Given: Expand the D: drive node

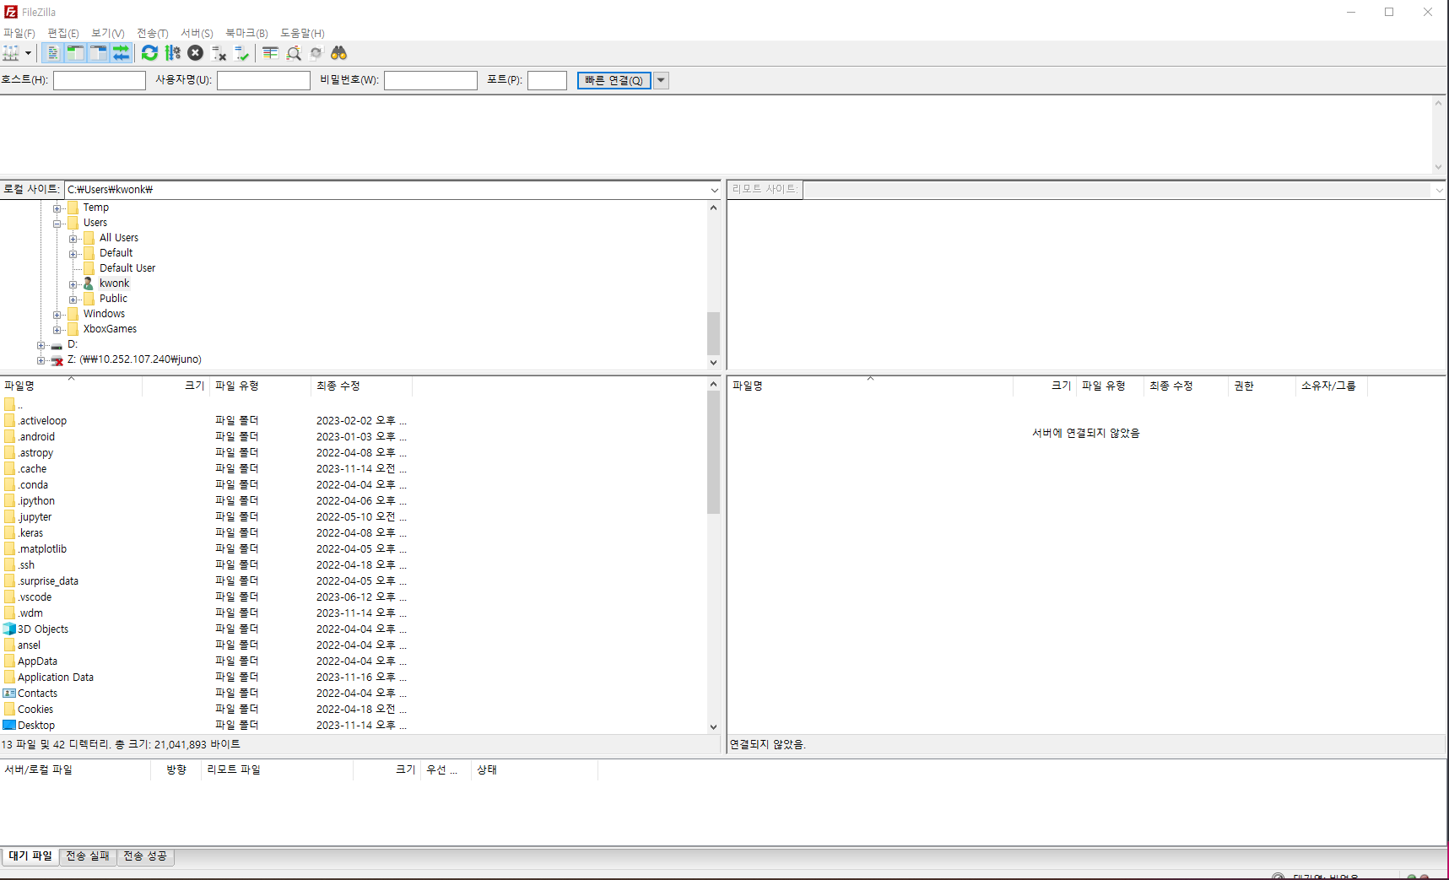Looking at the screenshot, I should coord(41,345).
